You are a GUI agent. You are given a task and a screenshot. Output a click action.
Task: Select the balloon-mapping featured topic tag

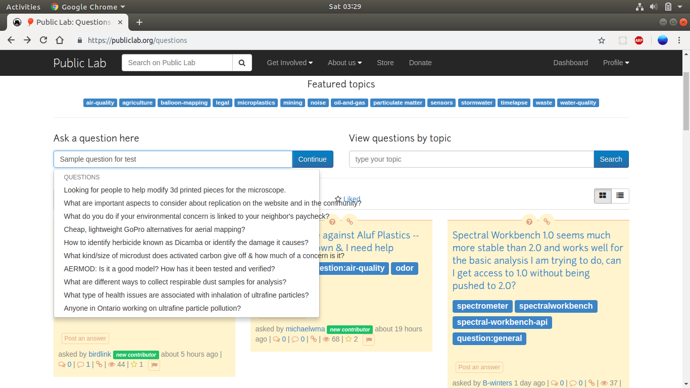click(x=184, y=103)
